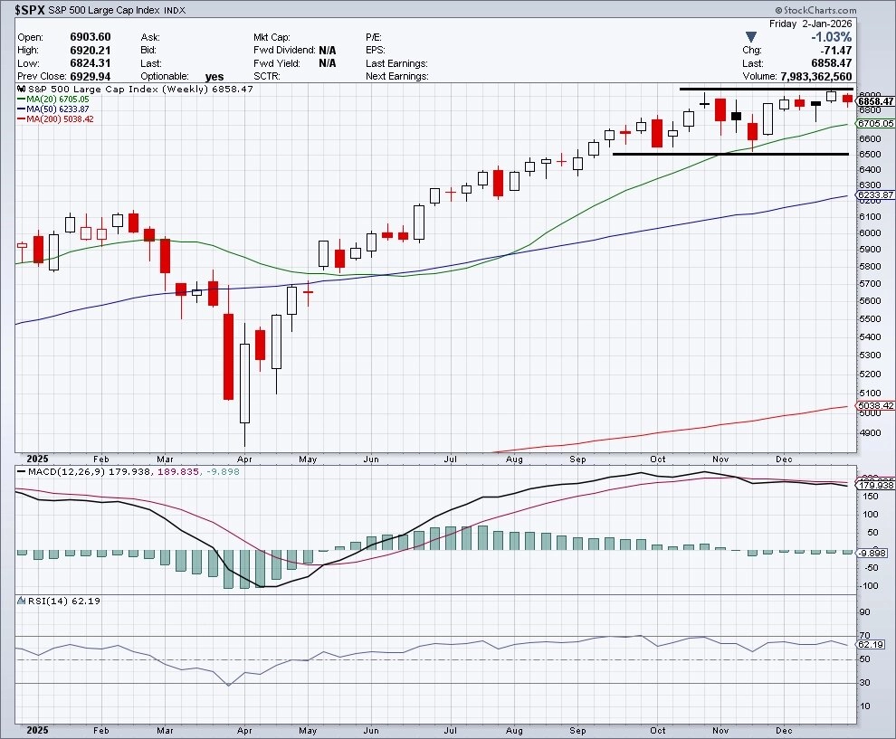Click the blue MA(50) legend line marker
Screen dimensions: 896x739
[22, 109]
